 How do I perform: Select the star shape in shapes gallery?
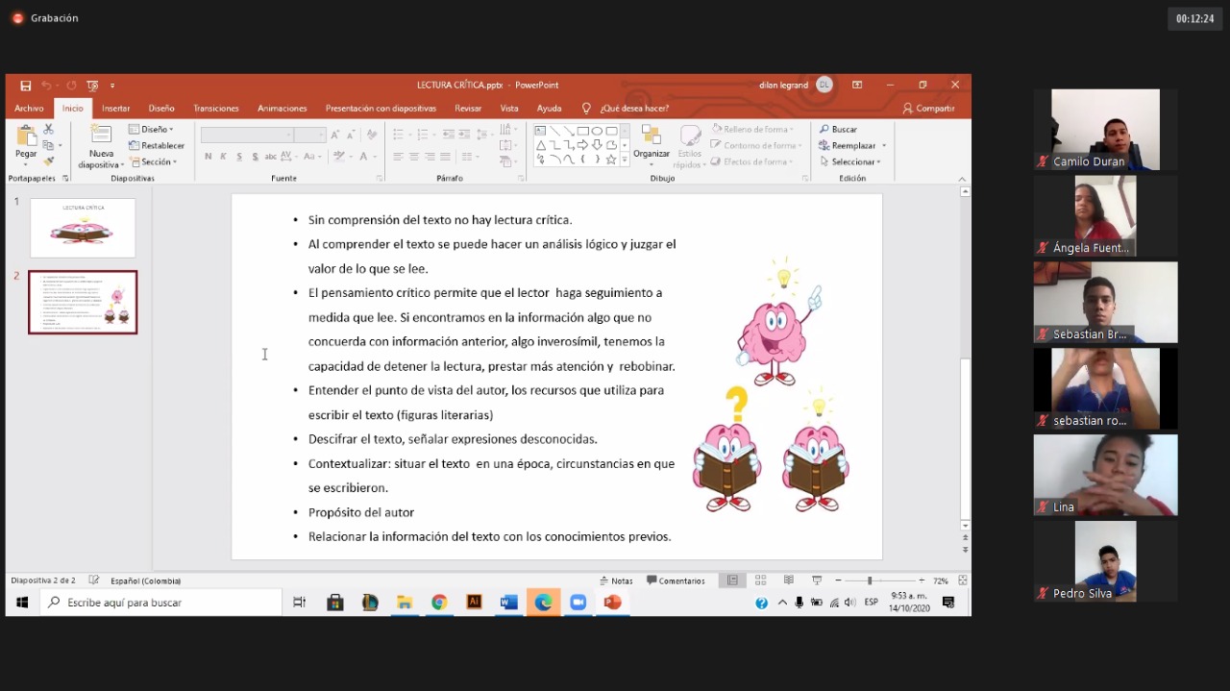tap(610, 160)
